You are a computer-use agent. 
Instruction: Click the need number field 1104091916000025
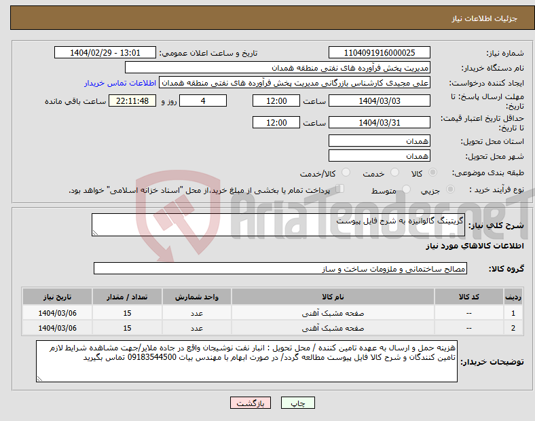(x=379, y=52)
